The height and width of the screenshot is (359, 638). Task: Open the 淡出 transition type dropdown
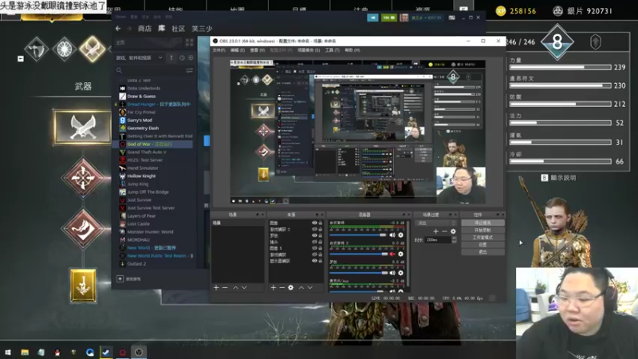coord(435,223)
